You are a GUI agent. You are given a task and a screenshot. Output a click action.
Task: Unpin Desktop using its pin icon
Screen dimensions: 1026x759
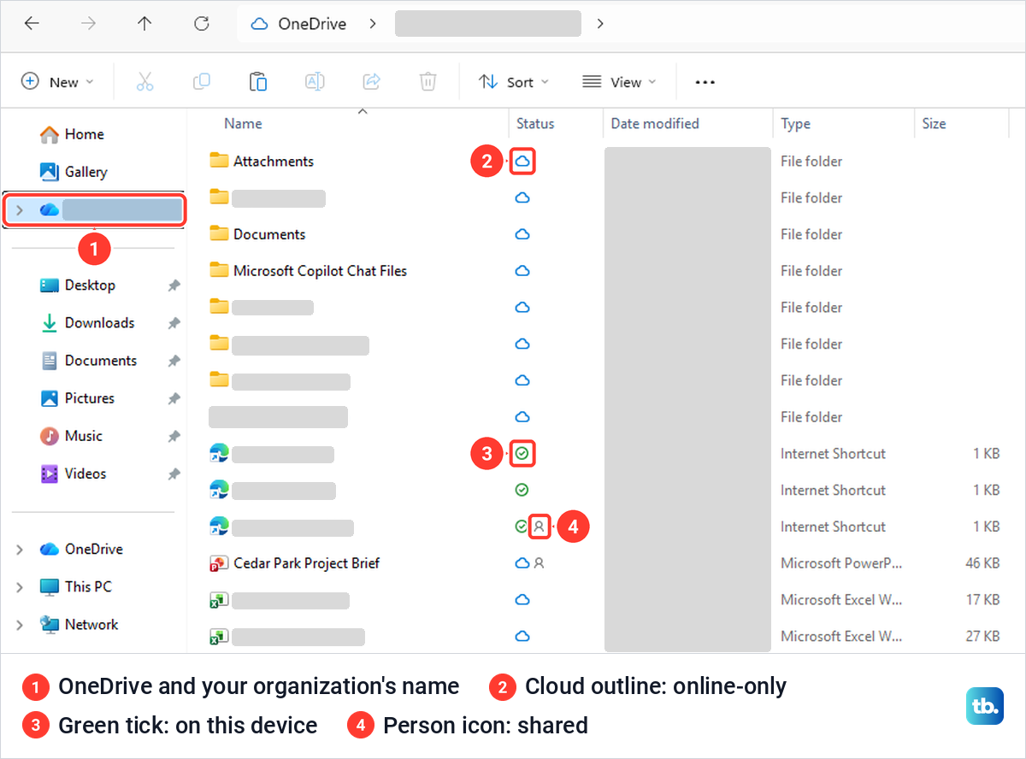click(x=174, y=286)
